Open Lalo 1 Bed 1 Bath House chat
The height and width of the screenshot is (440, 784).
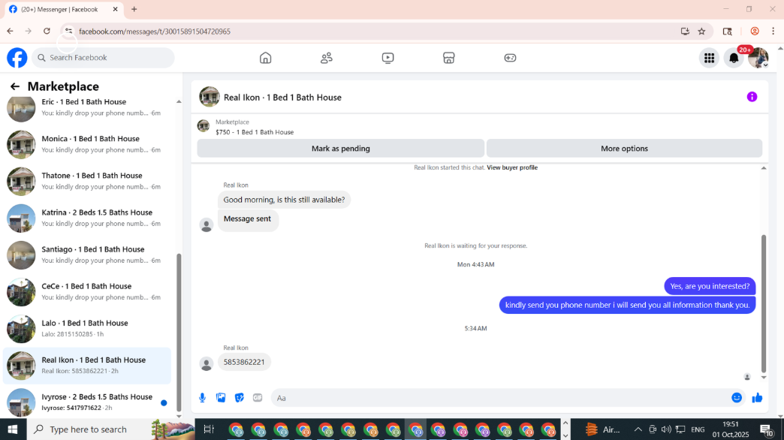pyautogui.click(x=88, y=329)
